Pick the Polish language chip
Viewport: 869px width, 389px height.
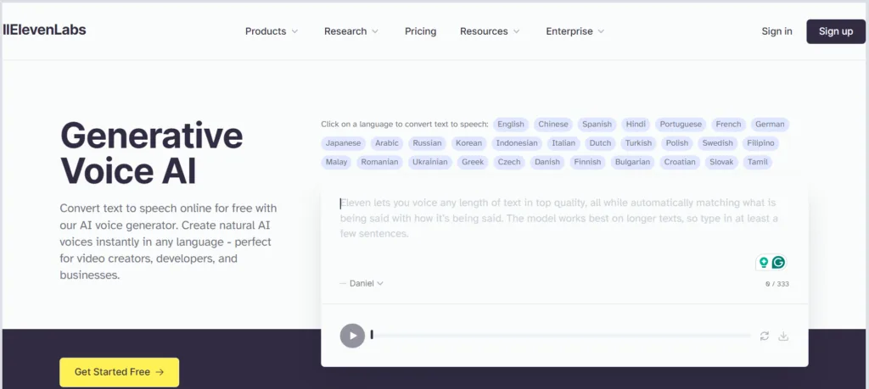(676, 143)
